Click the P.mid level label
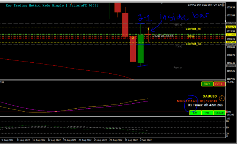Screen dimensions: 237x144 (x=179, y=46)
